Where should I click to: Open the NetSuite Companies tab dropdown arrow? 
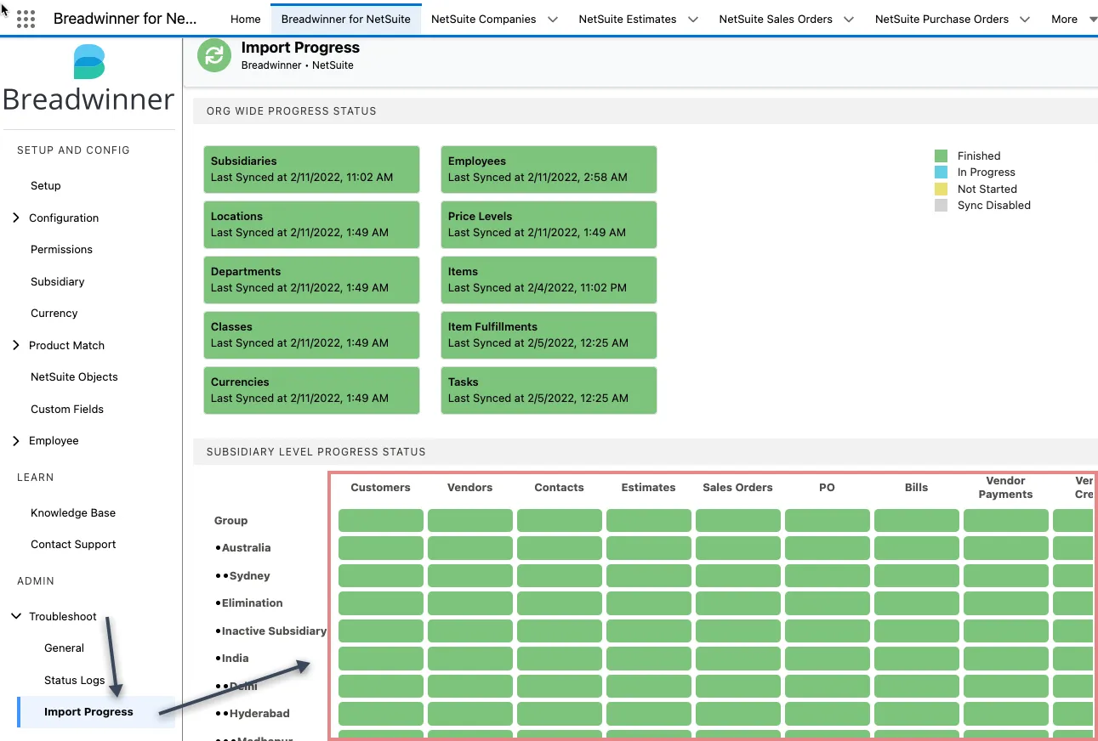[x=553, y=20]
